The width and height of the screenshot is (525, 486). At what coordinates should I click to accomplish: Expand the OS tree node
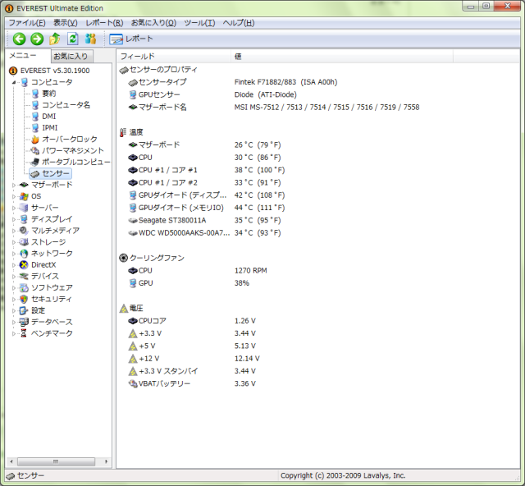click(14, 196)
